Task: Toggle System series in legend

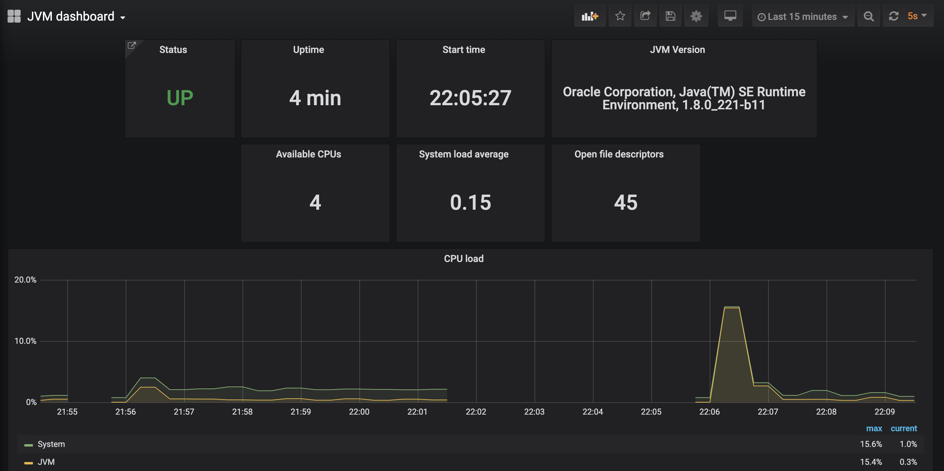Action: (51, 444)
